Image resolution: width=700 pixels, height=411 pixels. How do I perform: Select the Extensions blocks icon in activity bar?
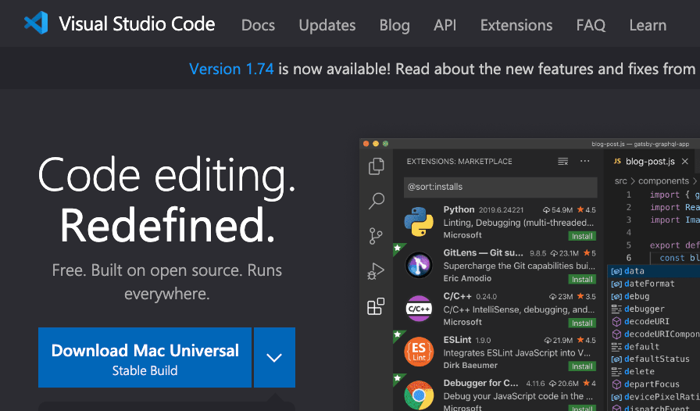376,306
